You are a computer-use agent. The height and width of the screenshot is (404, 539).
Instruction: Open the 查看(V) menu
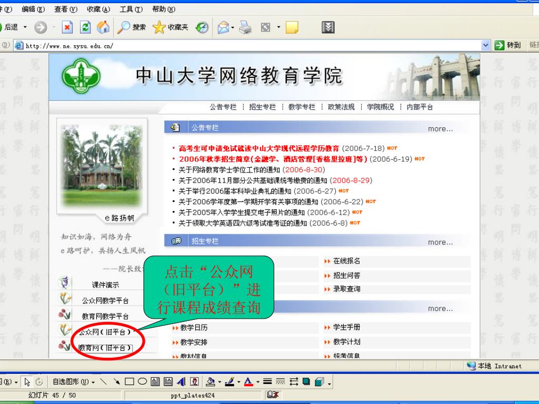(66, 9)
